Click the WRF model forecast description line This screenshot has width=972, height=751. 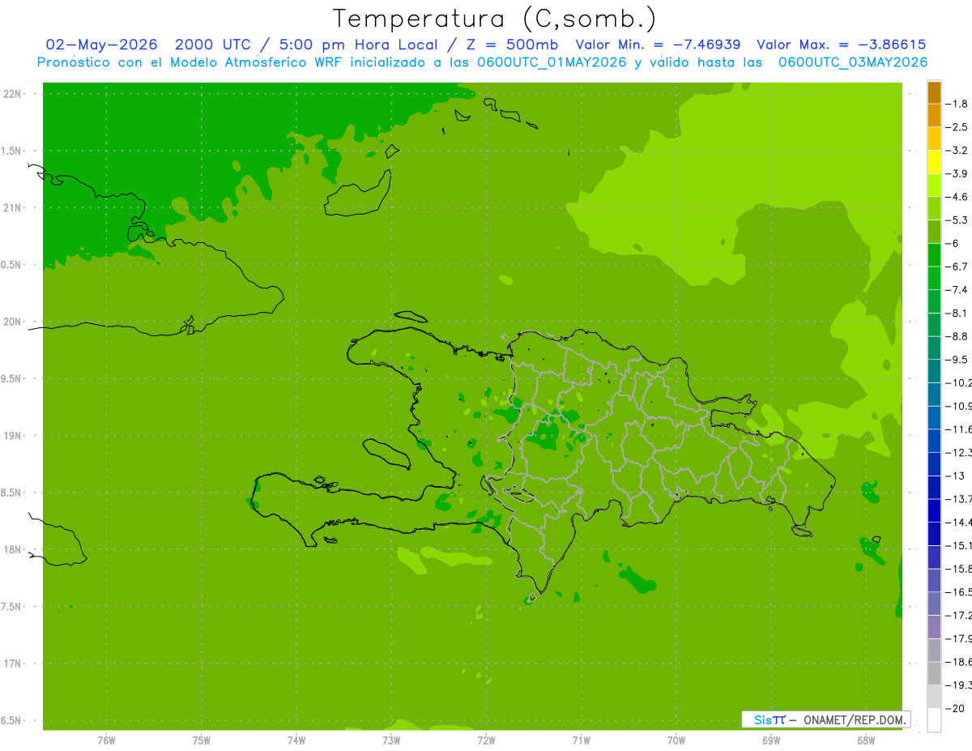[483, 62]
